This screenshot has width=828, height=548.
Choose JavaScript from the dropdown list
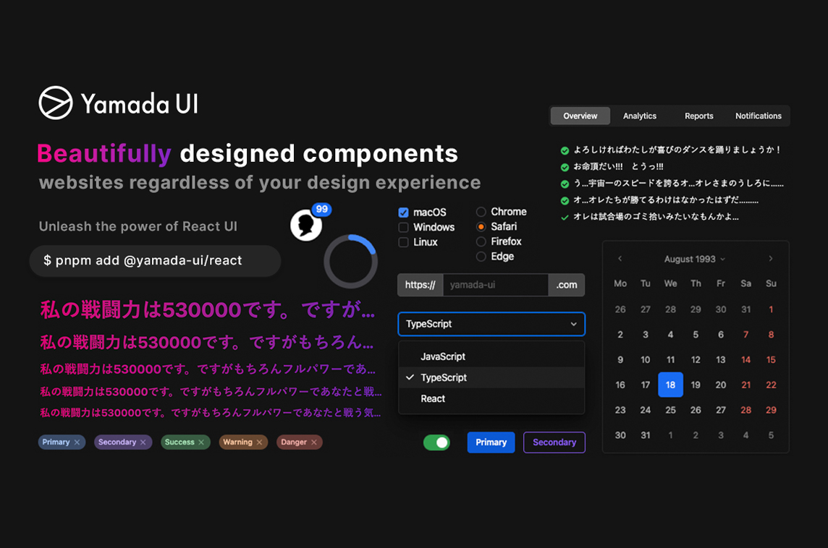(491, 356)
